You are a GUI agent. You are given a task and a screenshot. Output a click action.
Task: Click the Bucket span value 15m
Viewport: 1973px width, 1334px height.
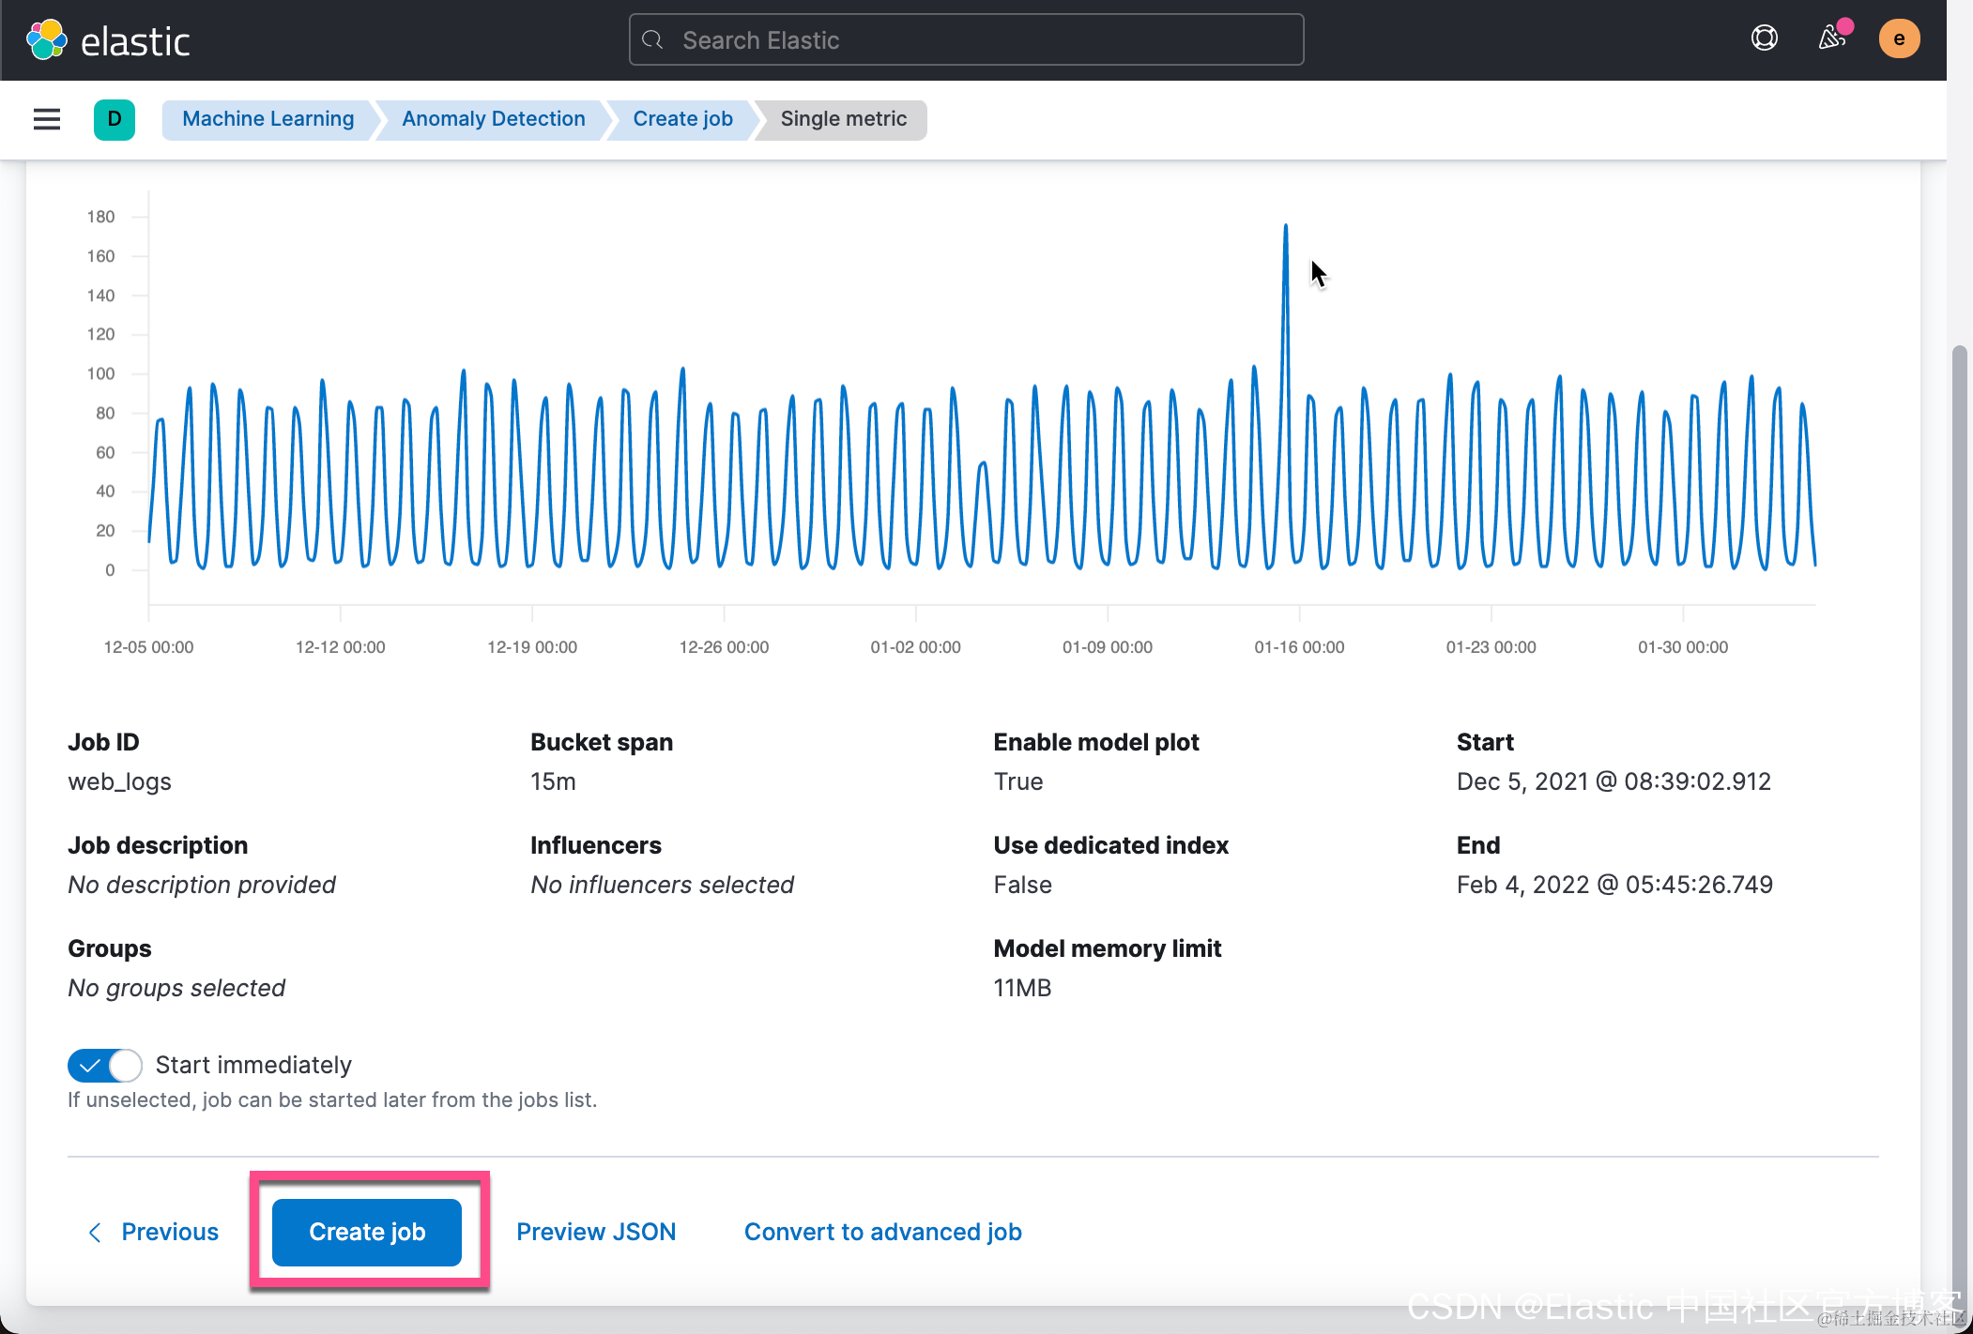point(553,781)
